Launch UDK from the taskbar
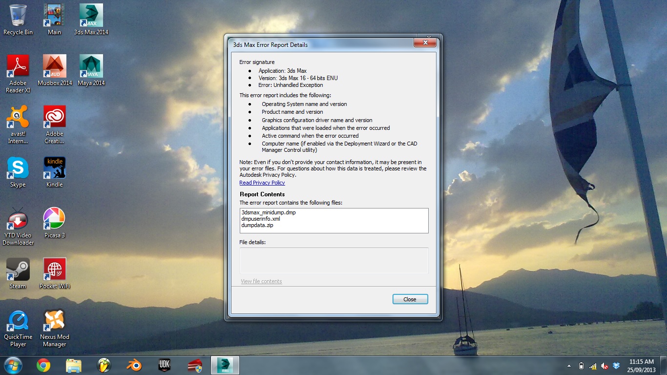Image resolution: width=667 pixels, height=375 pixels. (x=165, y=365)
